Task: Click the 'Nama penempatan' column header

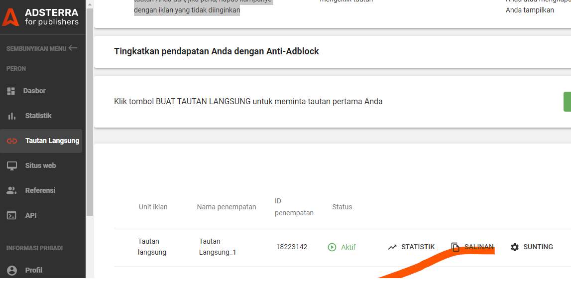Action: [x=226, y=207]
